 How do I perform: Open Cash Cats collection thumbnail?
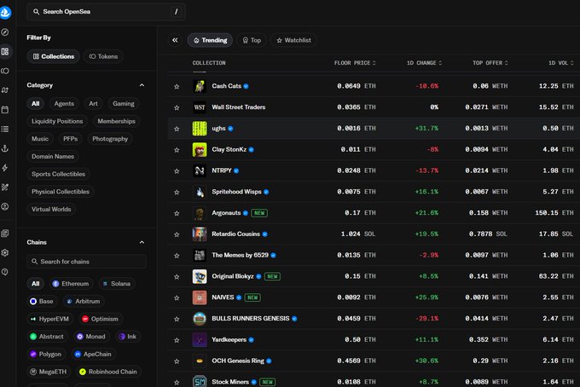[200, 86]
